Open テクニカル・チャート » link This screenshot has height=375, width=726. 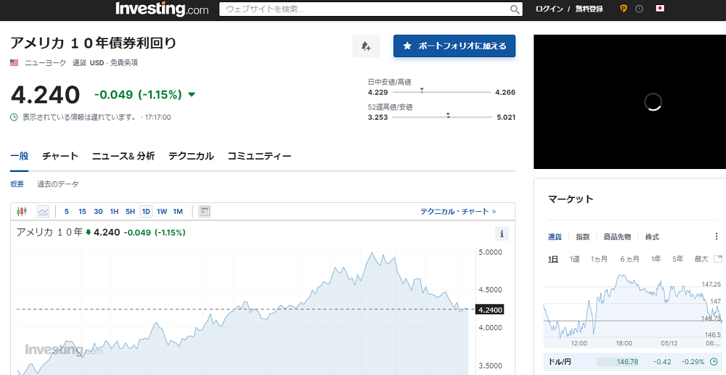pyautogui.click(x=458, y=211)
